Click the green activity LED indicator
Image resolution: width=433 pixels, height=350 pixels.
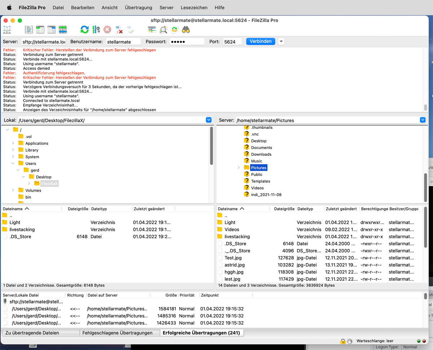click(419, 341)
